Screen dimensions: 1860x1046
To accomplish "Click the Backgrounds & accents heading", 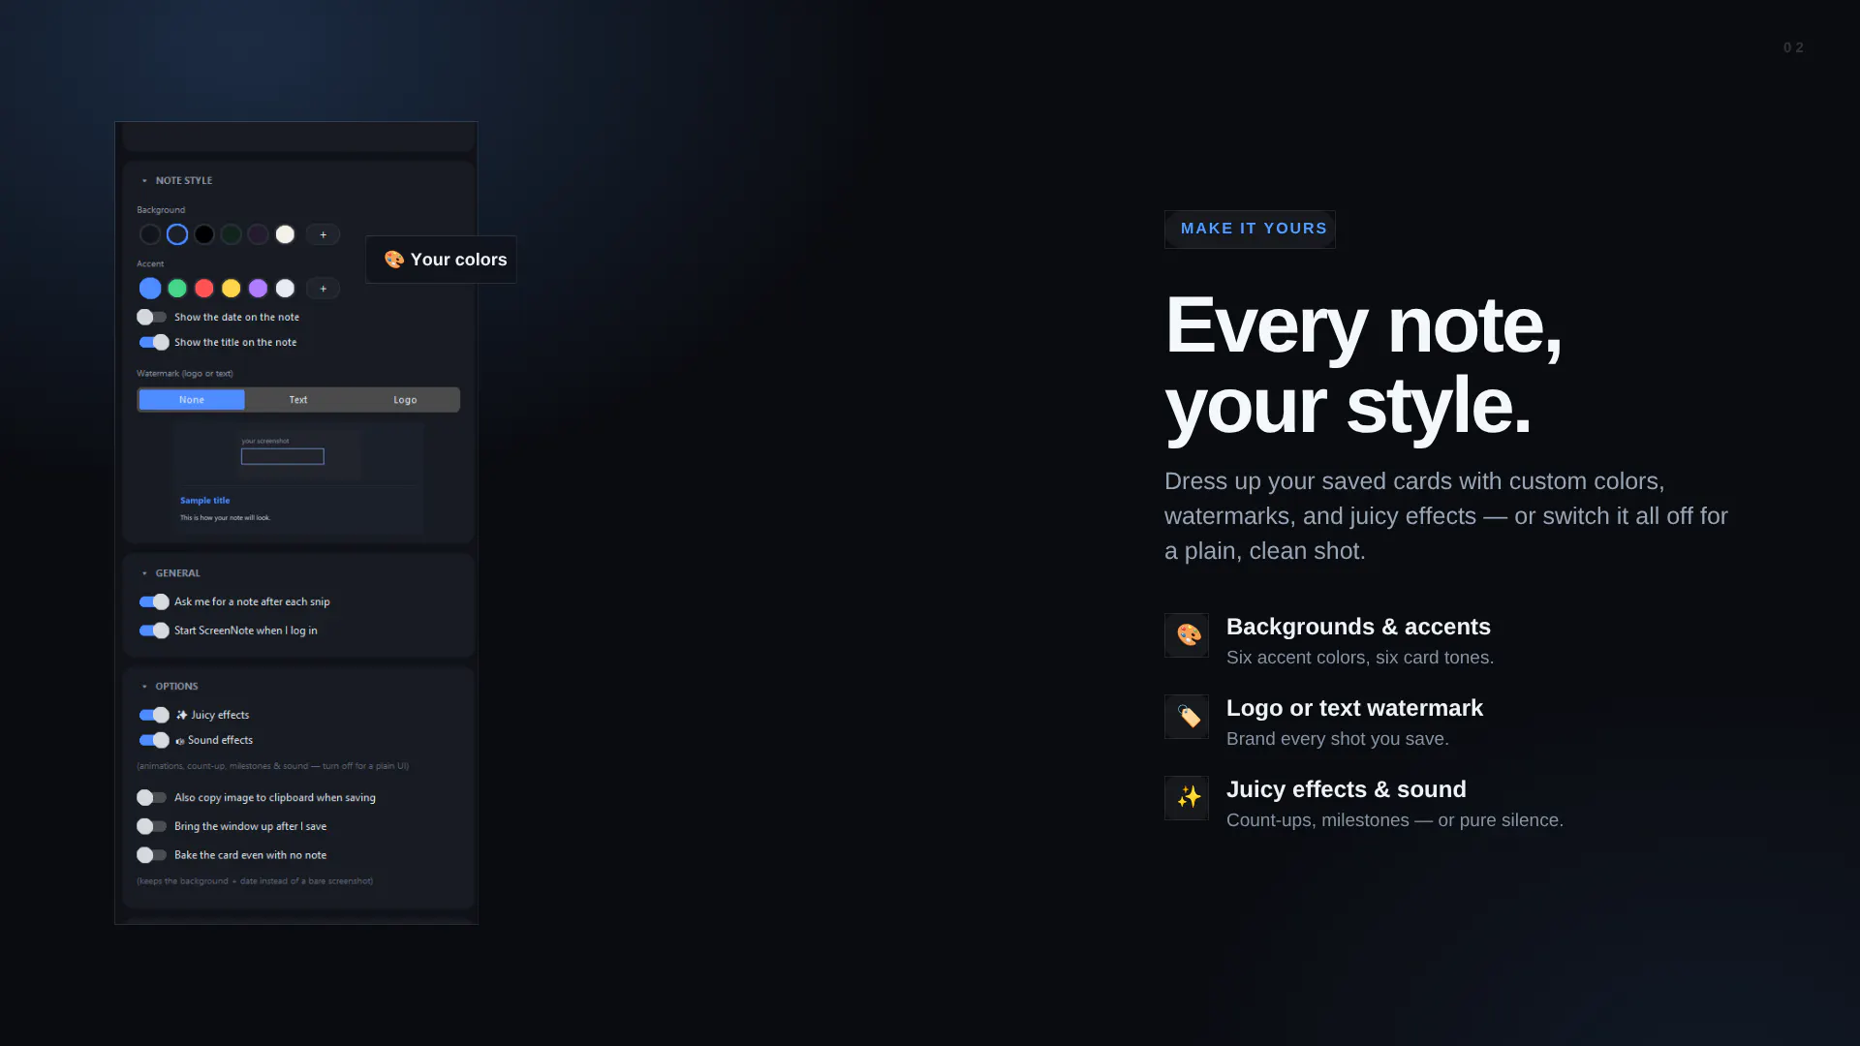I will (1358, 627).
